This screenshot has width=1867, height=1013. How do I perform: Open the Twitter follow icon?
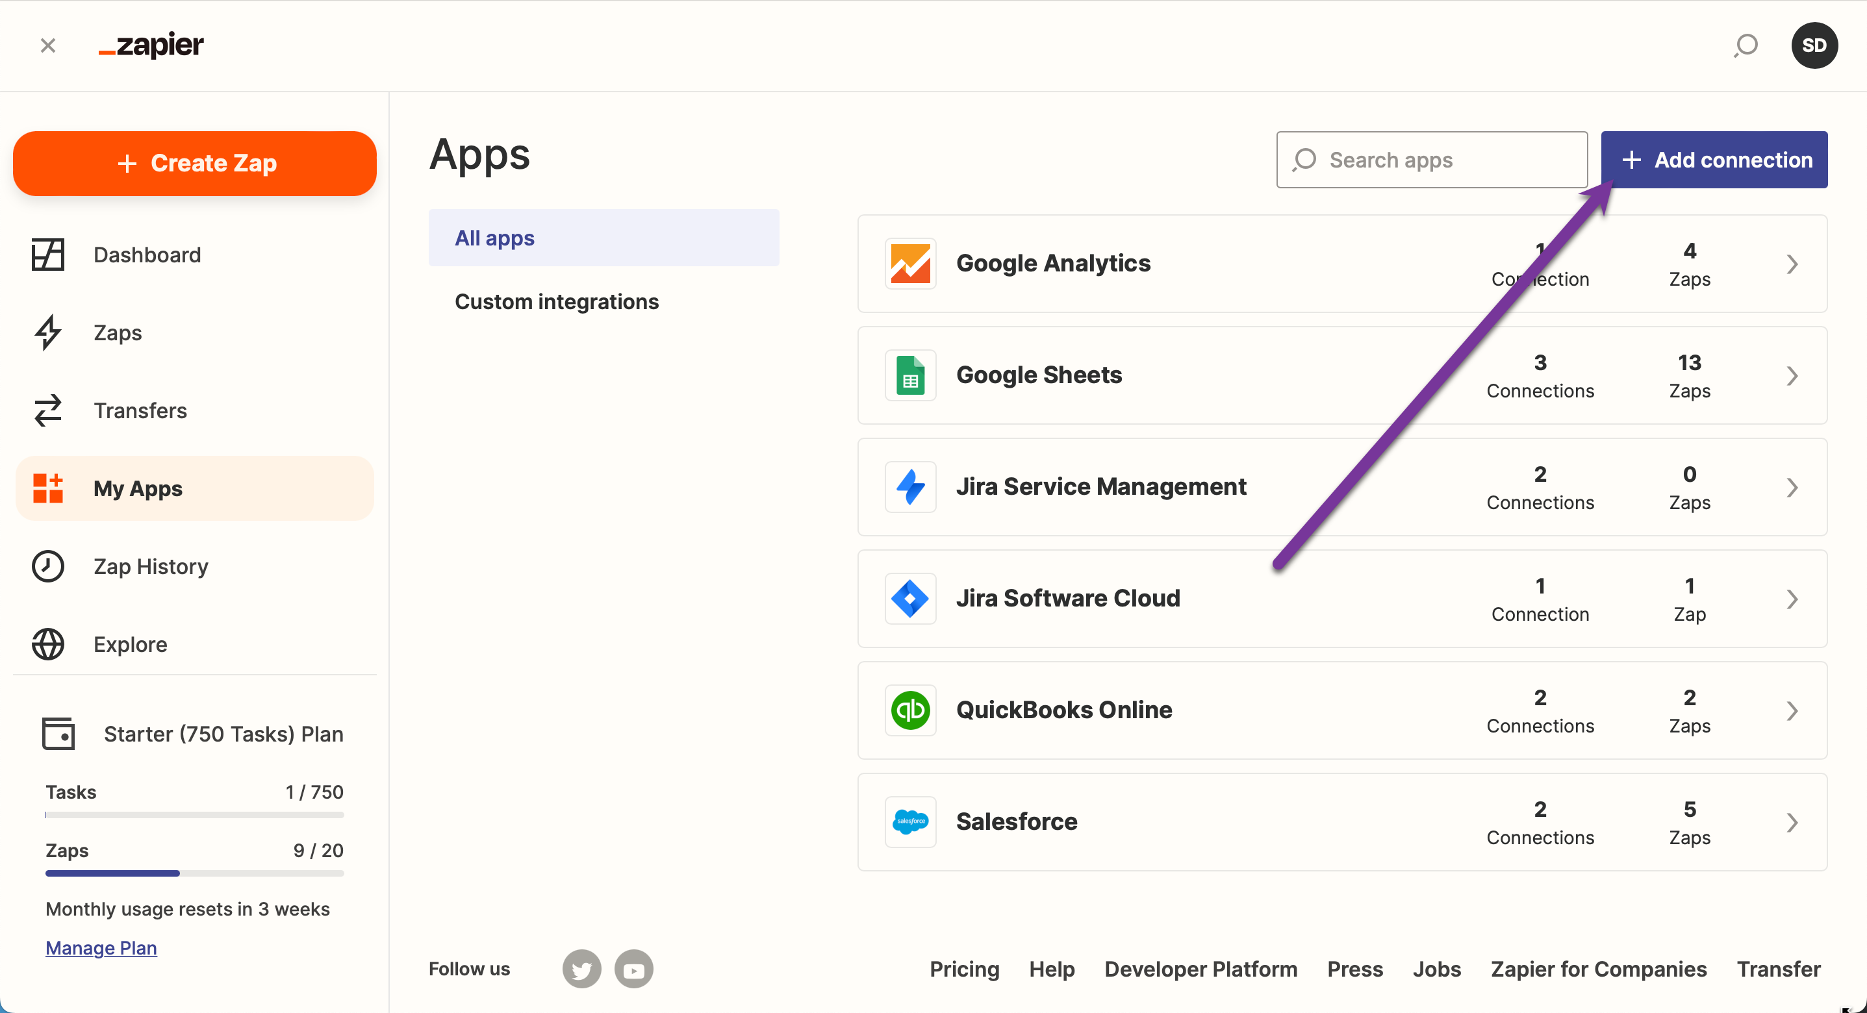click(x=581, y=969)
